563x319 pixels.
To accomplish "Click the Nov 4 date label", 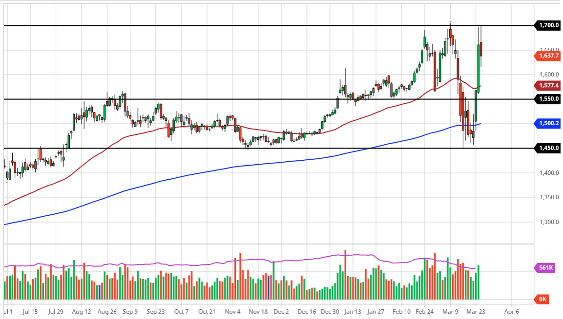I will click(233, 311).
